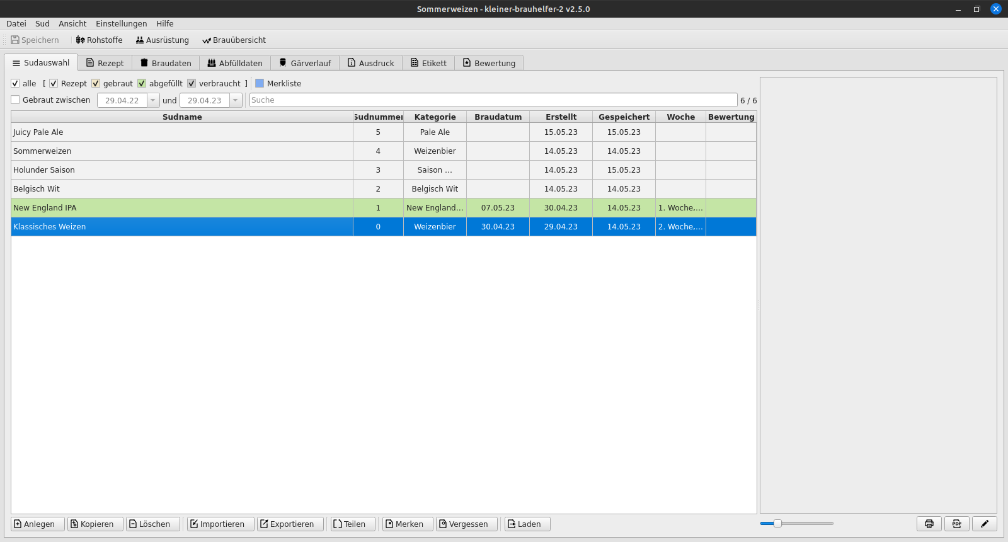
Task: Switch to the Gärverlauf tab
Action: coord(305,63)
